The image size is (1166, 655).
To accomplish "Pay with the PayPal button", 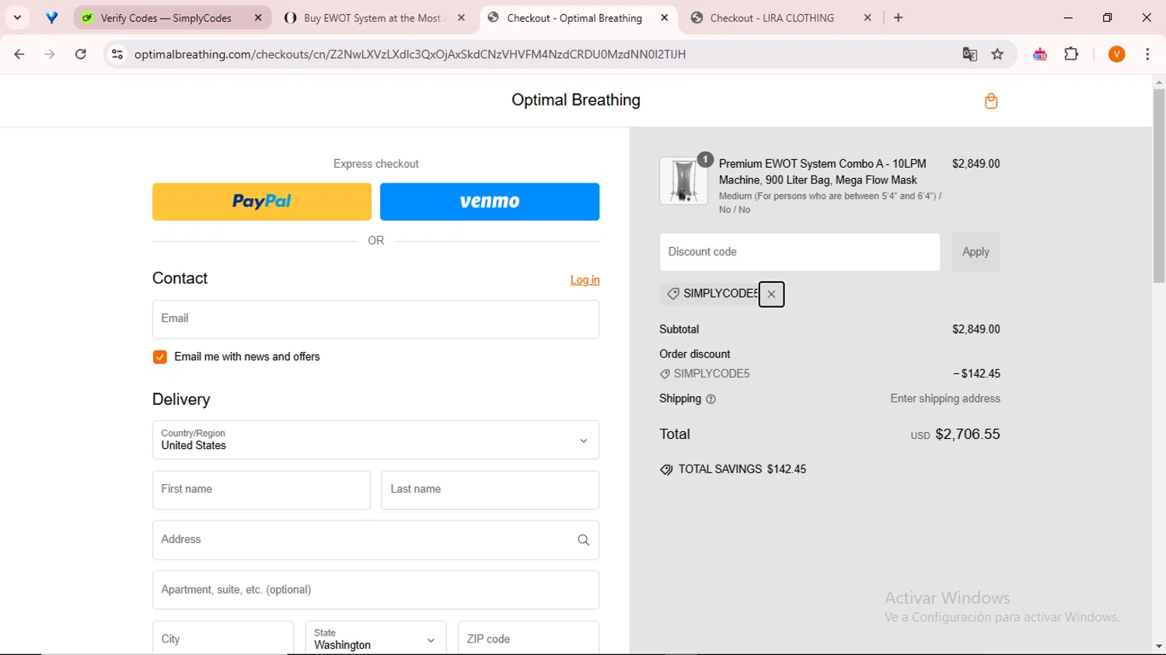I will (x=262, y=202).
